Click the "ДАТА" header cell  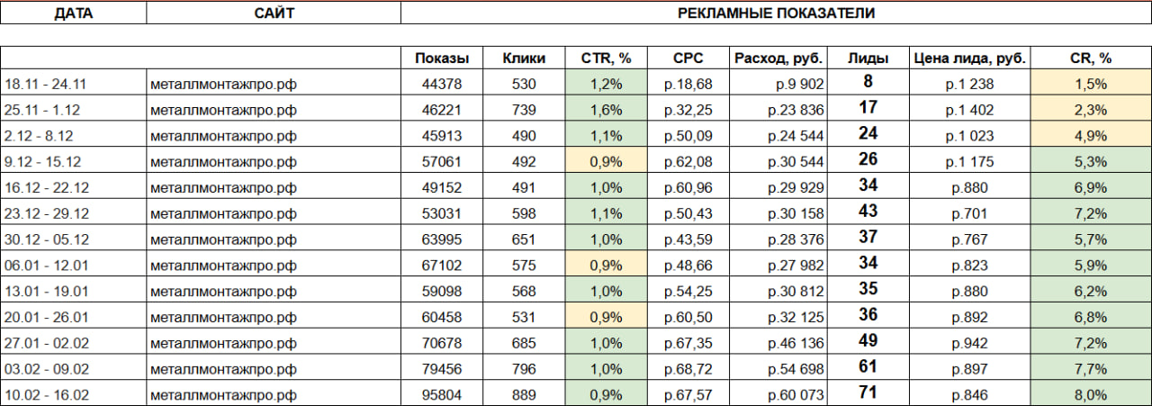tap(73, 14)
